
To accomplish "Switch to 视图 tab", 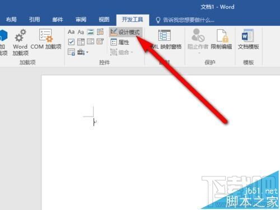I will point(104,20).
